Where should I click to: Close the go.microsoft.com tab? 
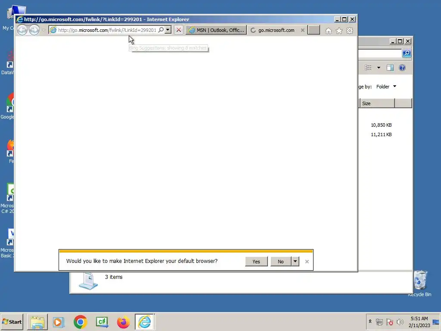point(303,30)
